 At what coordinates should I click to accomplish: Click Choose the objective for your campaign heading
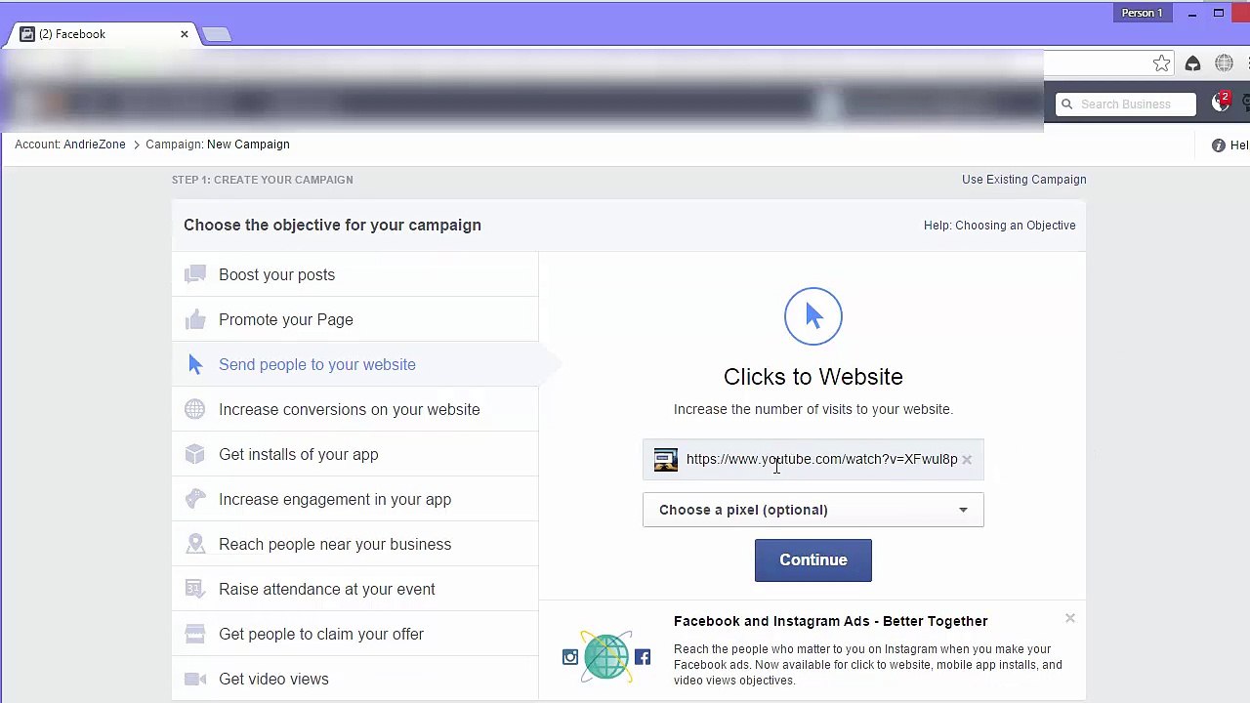tap(332, 226)
